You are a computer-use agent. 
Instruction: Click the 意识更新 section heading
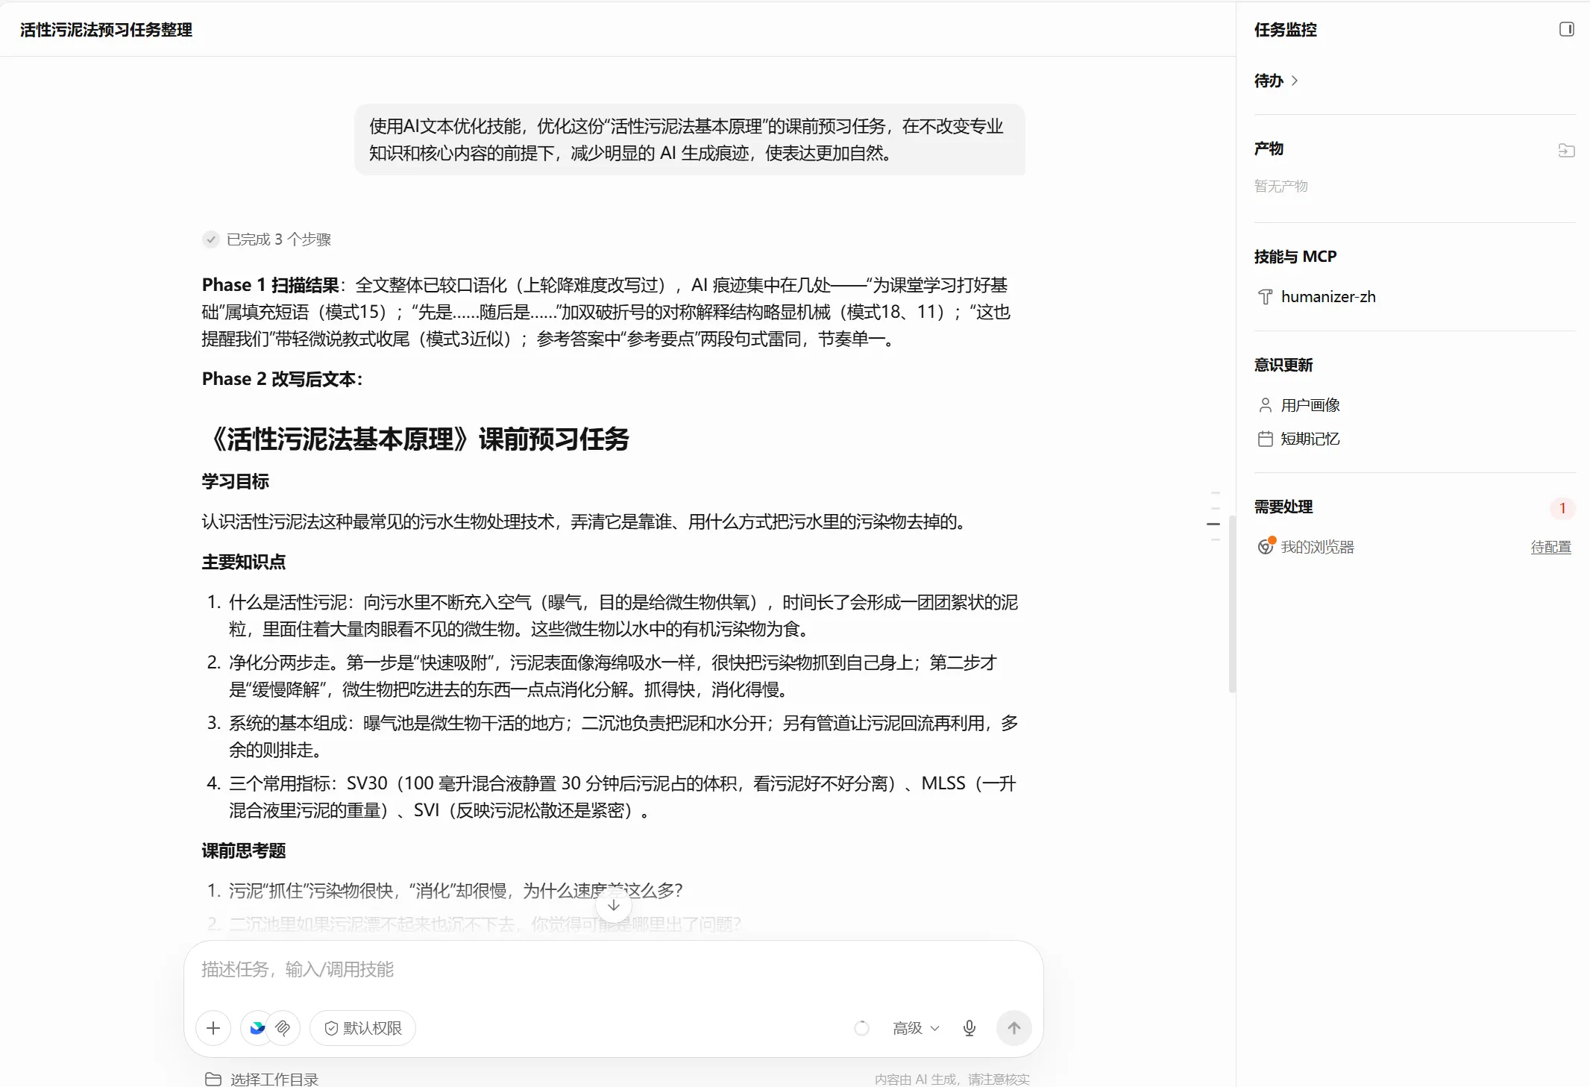[x=1283, y=365]
